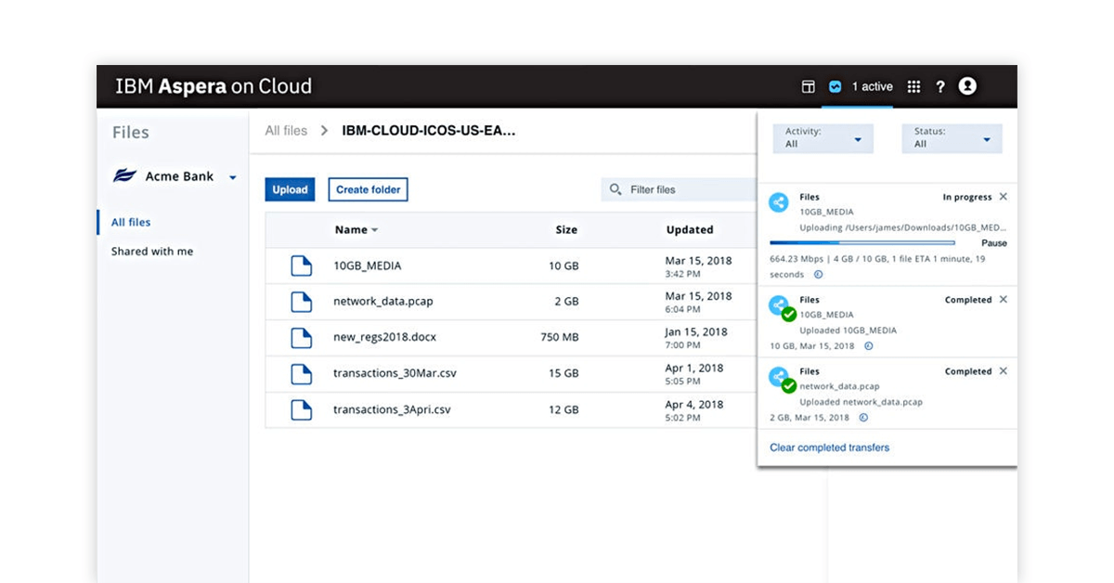
Task: Open the app switcher grid icon
Action: pyautogui.click(x=913, y=86)
